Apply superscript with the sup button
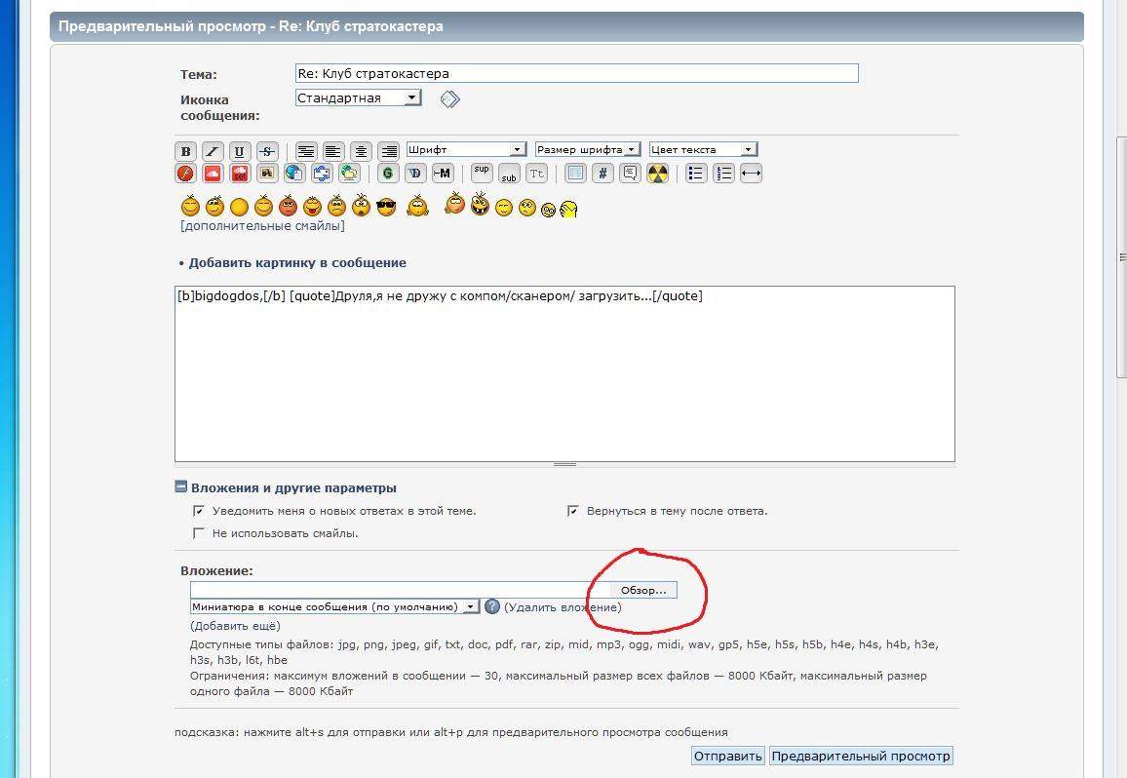 click(482, 174)
